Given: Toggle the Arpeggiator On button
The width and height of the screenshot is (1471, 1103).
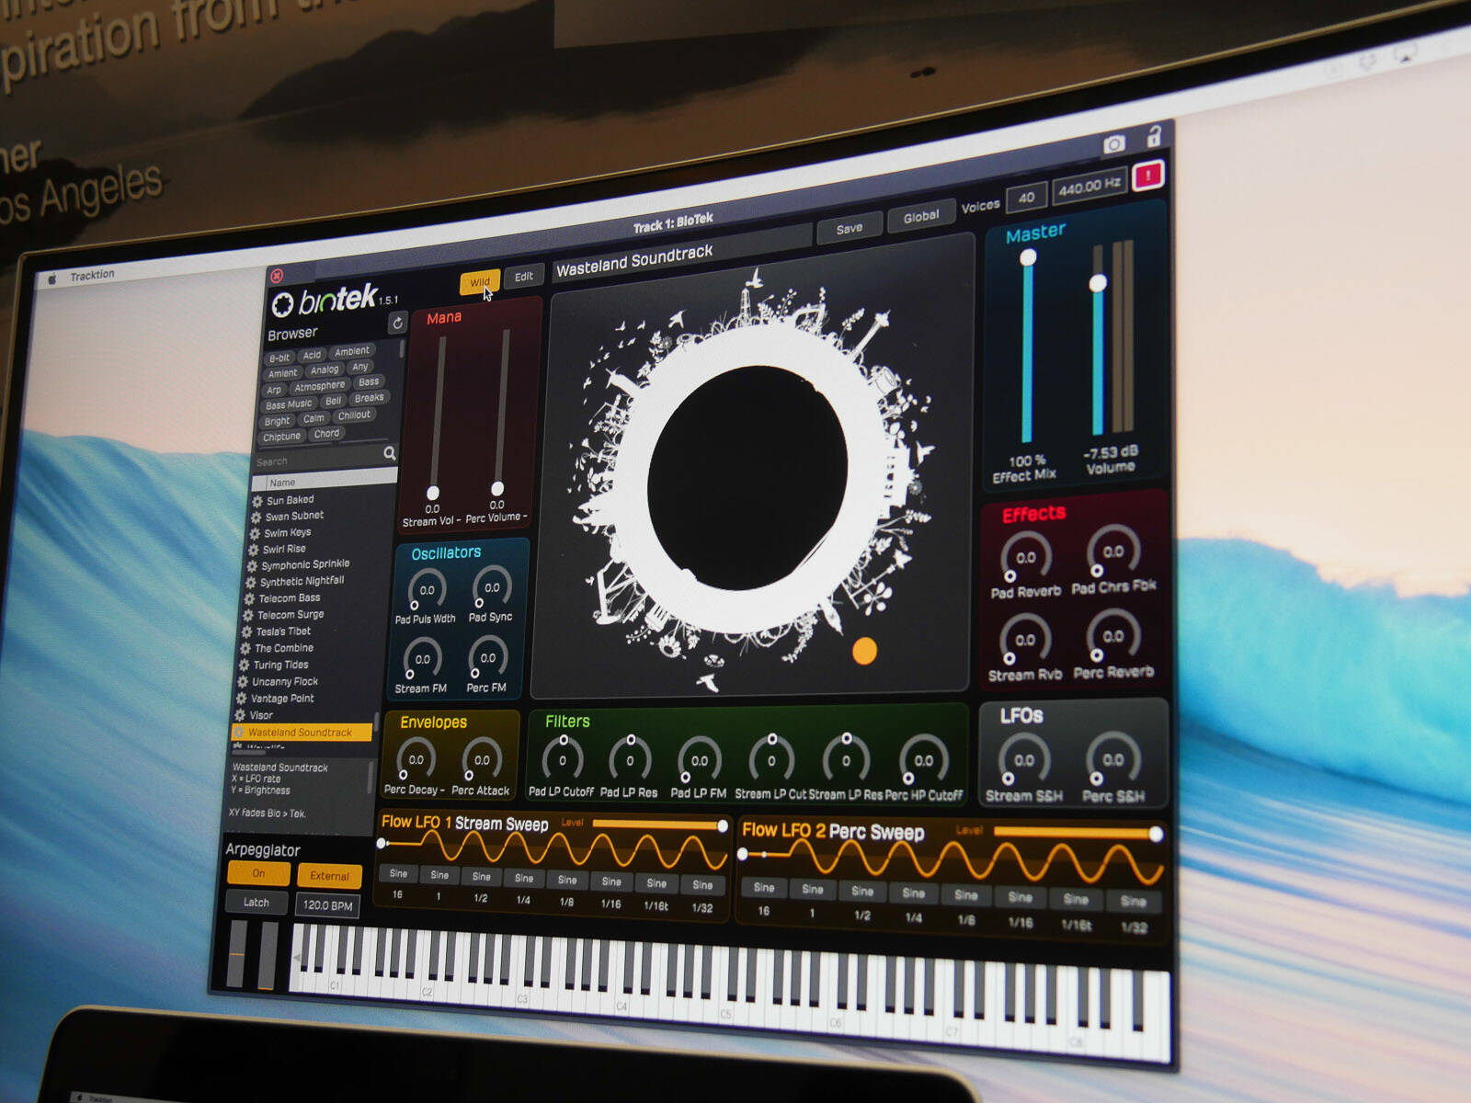Looking at the screenshot, I should coord(258,873).
